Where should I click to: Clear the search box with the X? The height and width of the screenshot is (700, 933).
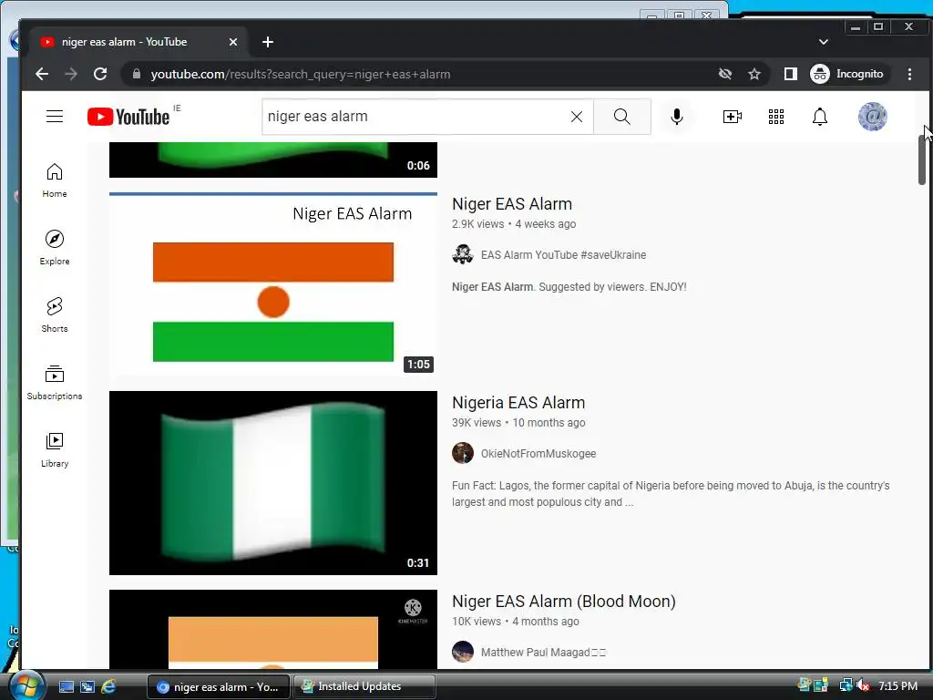coord(577,117)
